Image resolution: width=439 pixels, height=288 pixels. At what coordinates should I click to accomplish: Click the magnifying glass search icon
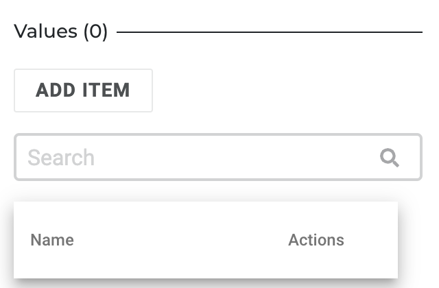coord(390,158)
